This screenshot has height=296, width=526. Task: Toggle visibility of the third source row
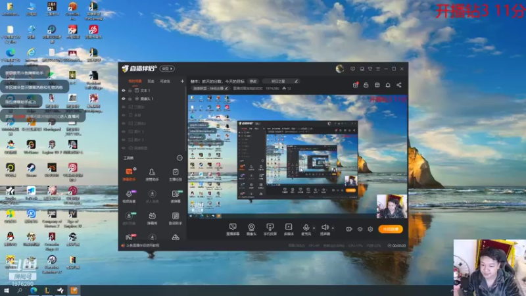point(124,107)
